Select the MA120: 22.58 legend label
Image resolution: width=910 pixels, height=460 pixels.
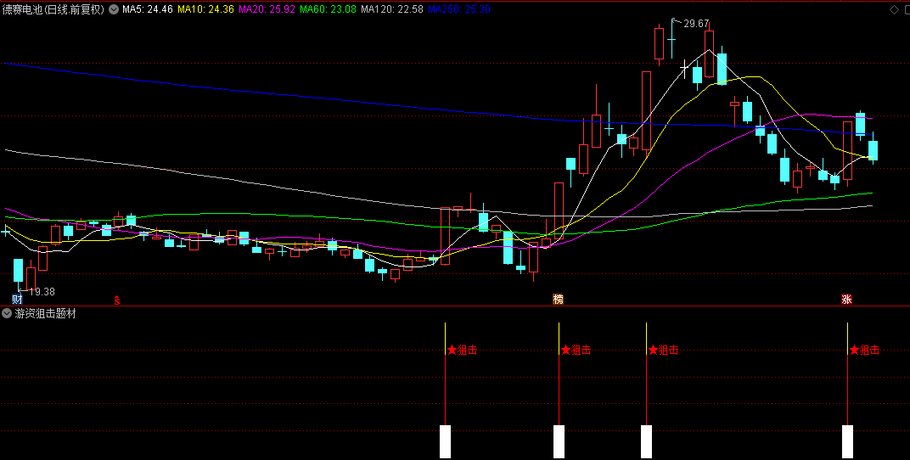coord(391,9)
